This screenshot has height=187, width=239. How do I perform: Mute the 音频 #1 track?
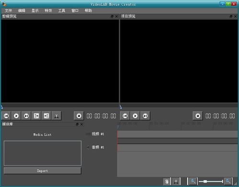tap(88, 147)
